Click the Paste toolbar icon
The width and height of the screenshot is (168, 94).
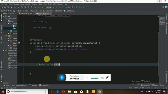25,7
